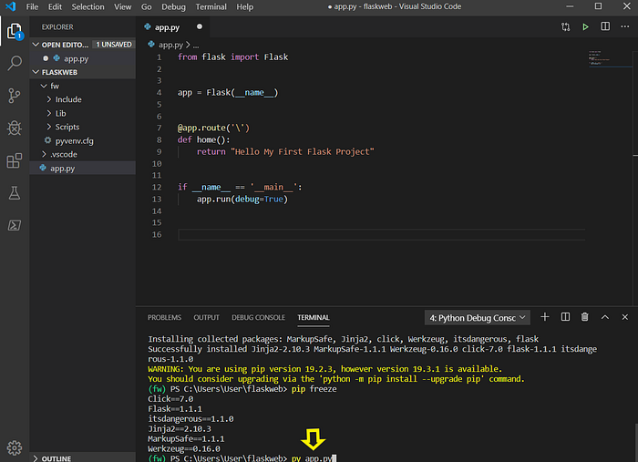
Task: Maximize terminal panel with up chevron
Action: click(605, 317)
